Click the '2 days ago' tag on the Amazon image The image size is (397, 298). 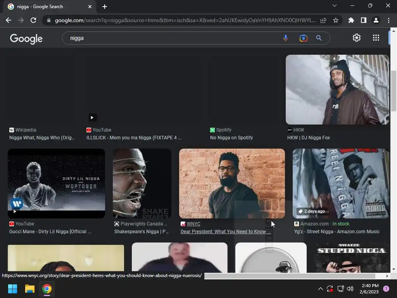[x=312, y=211]
